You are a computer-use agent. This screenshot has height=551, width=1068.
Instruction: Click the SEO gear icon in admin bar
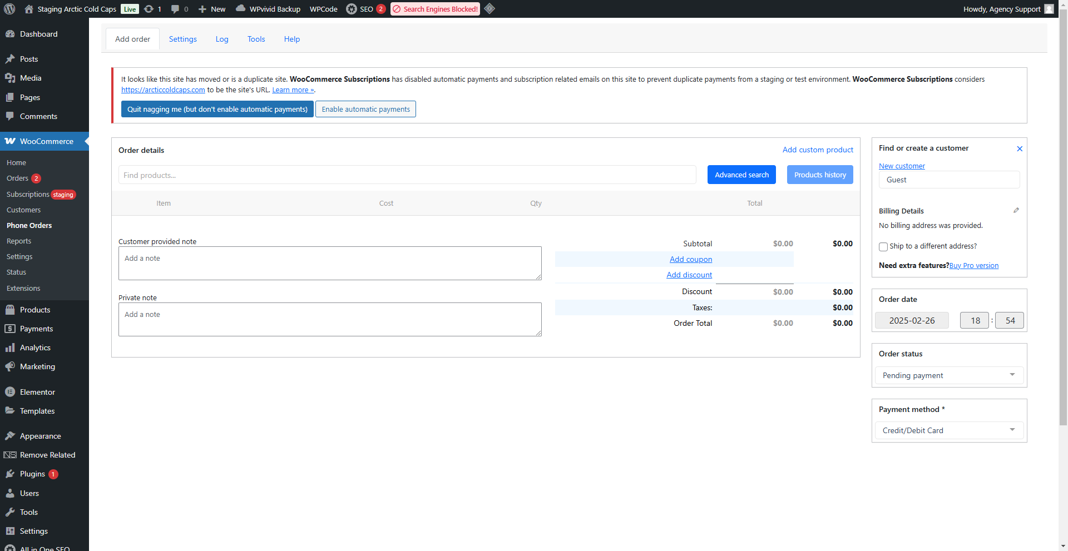pyautogui.click(x=352, y=9)
